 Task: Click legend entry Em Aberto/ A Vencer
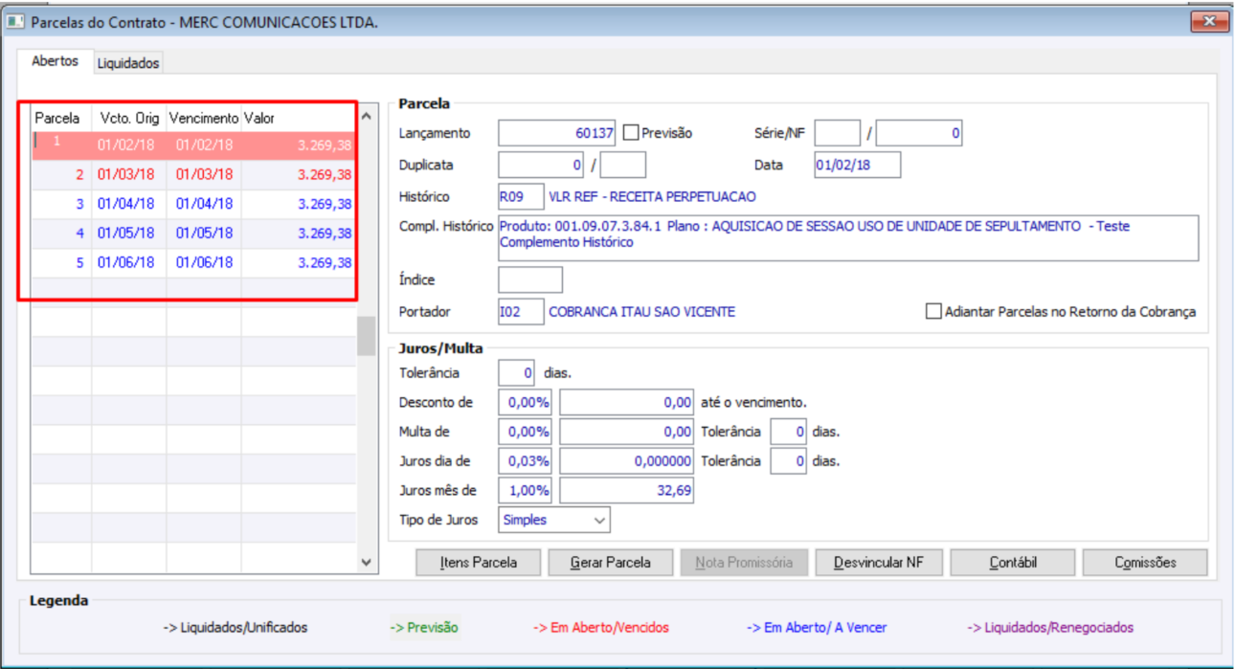(x=817, y=628)
